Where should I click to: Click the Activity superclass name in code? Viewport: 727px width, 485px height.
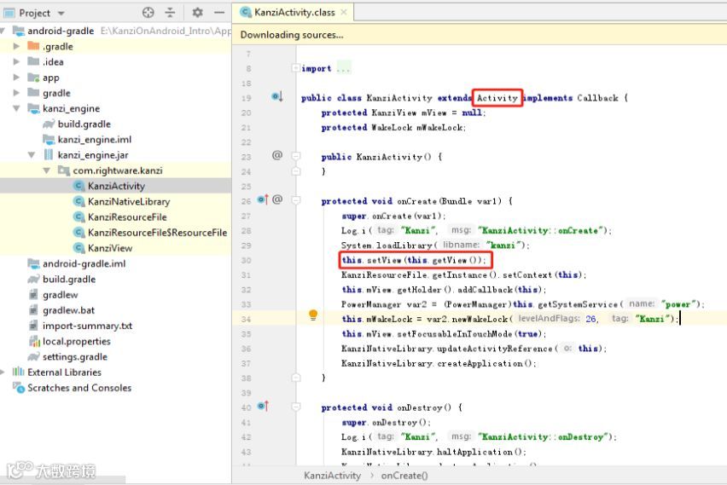(x=497, y=98)
